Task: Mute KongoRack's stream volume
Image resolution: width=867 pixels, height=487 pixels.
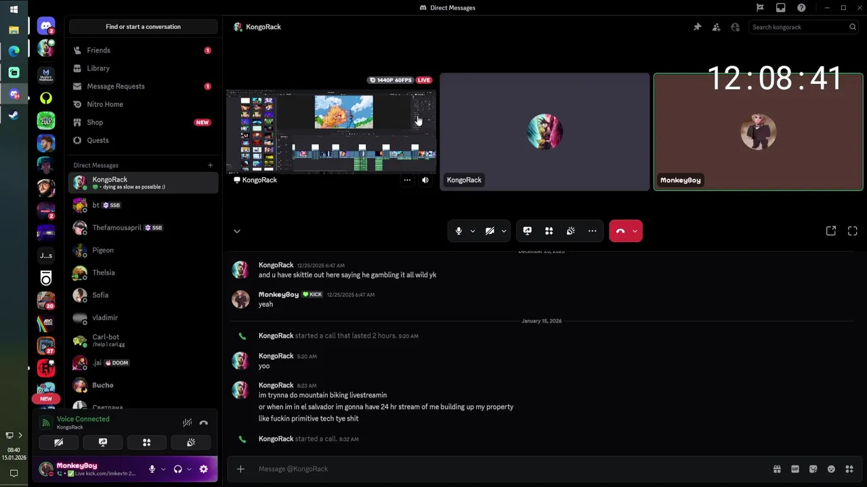Action: click(425, 180)
